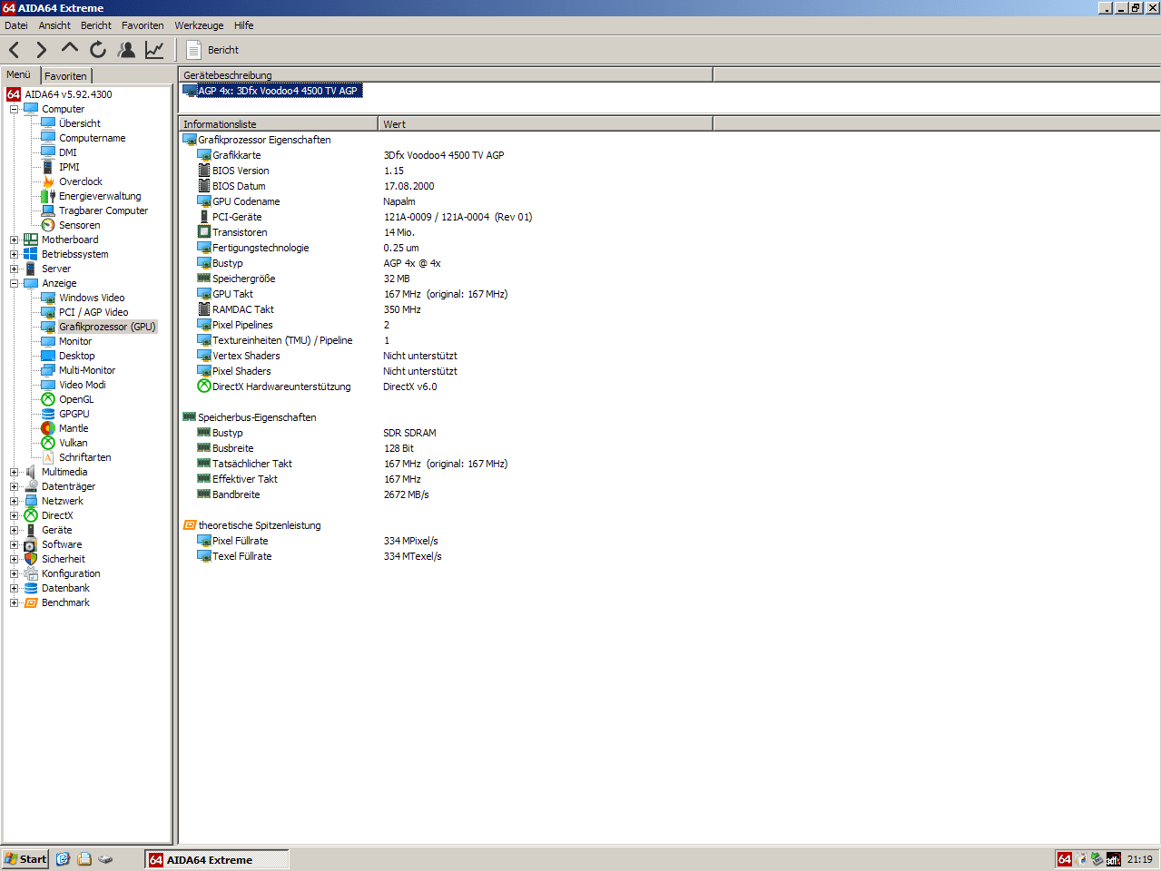
Task: Expand the Betriebssystem tree node
Action: [x=15, y=254]
